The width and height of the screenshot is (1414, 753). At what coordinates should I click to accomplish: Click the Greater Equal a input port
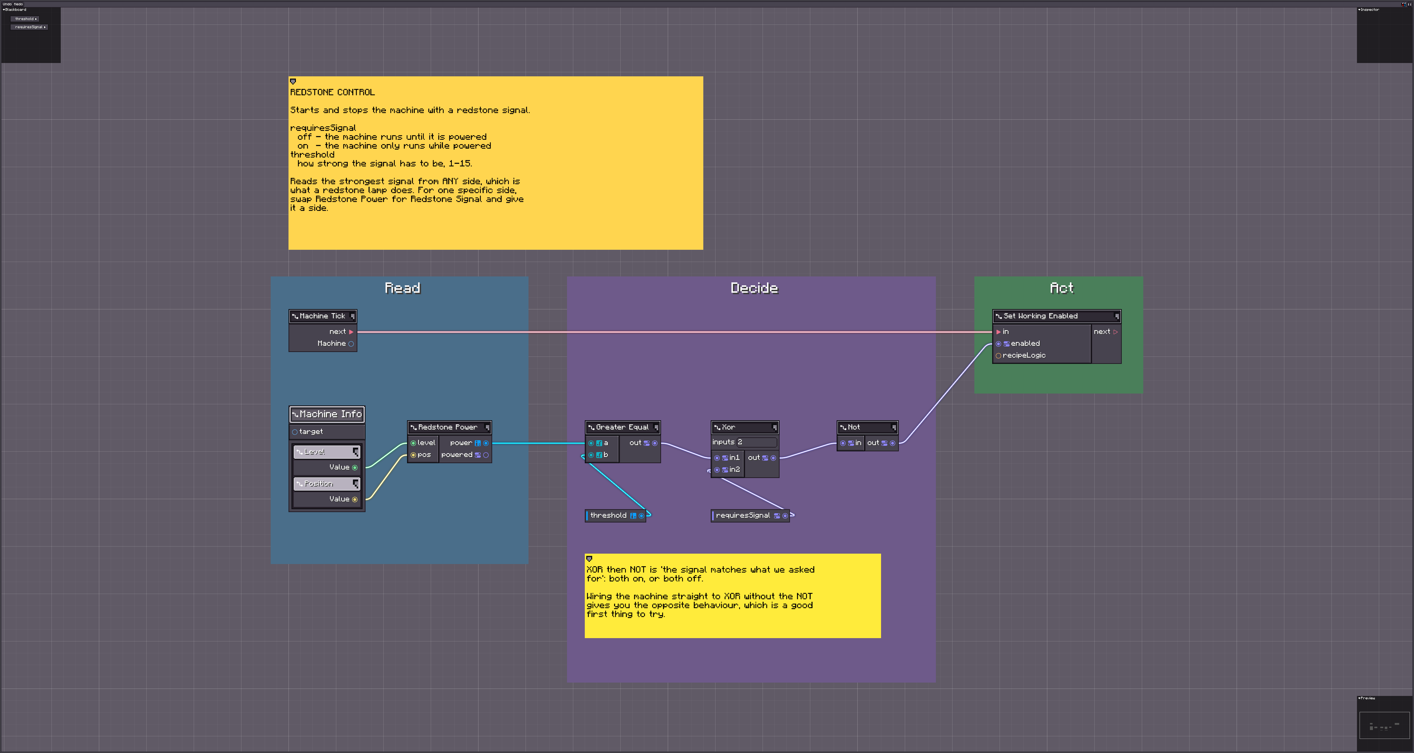click(x=591, y=443)
